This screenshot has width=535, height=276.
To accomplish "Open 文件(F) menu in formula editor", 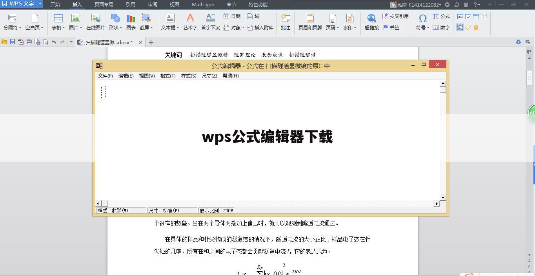I will point(105,76).
